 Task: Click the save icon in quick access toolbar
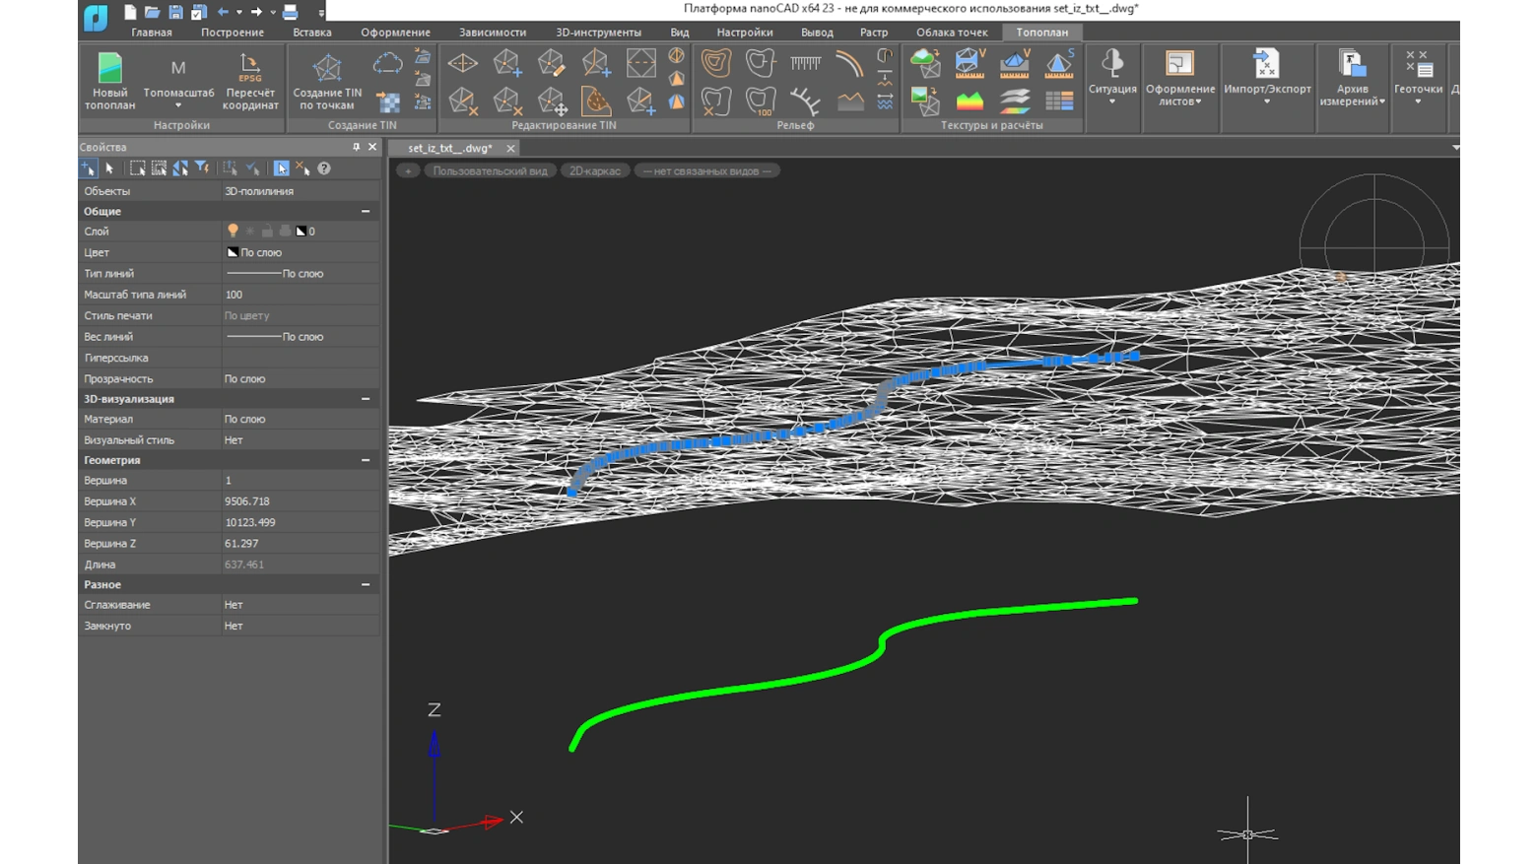point(175,12)
